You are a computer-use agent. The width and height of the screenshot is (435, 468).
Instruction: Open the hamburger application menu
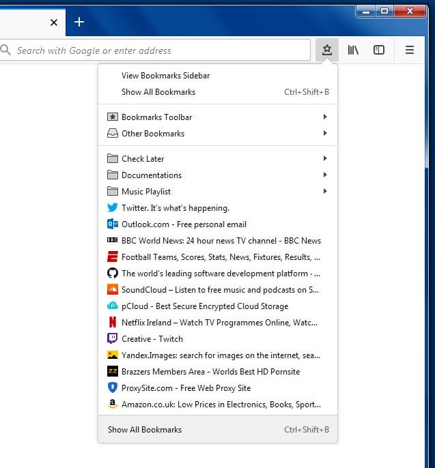(409, 50)
